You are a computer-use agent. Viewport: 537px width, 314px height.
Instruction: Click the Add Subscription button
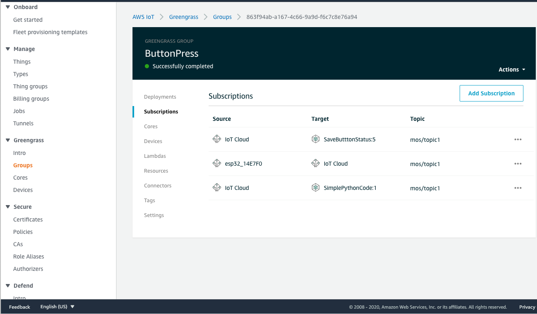tap(491, 93)
